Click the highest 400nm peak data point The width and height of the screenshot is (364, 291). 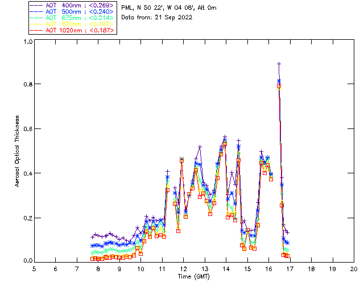pyautogui.click(x=279, y=64)
